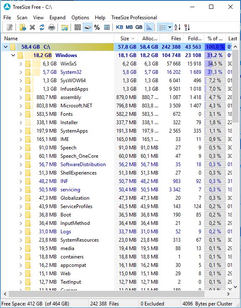Select the Fonts folder icon
Viewport: 241px width, 308px height.
(28, 114)
